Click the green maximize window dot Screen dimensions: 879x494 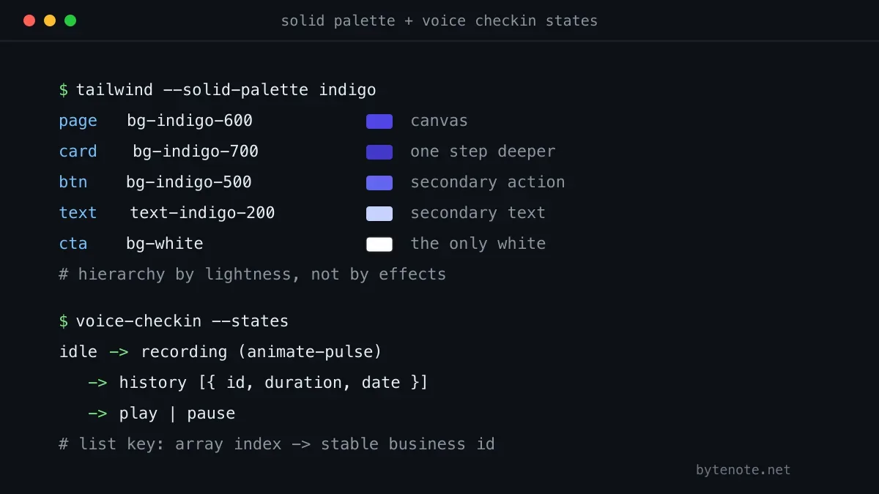coord(70,20)
